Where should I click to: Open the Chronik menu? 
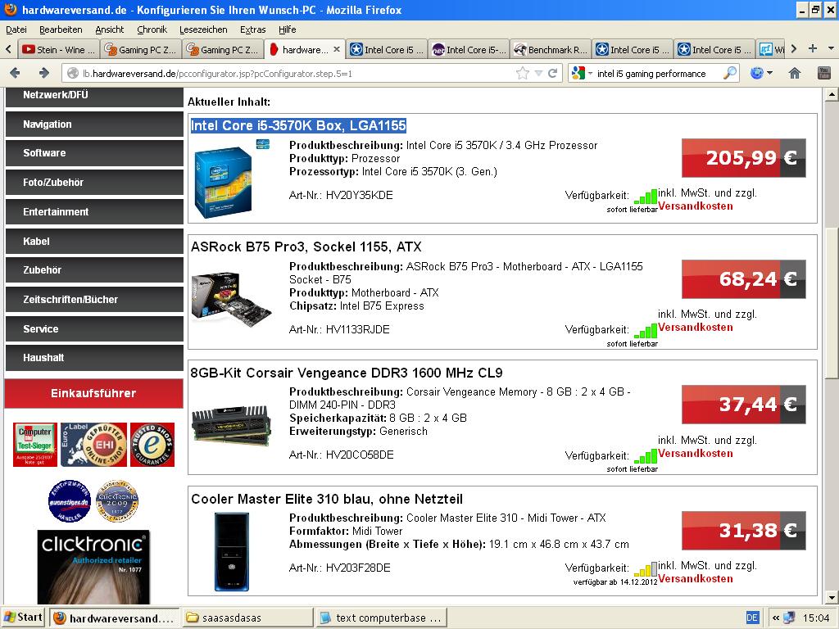click(x=152, y=29)
